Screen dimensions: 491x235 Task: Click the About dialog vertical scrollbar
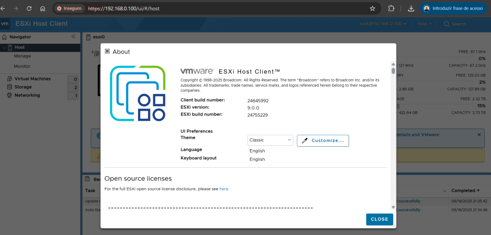393,134
